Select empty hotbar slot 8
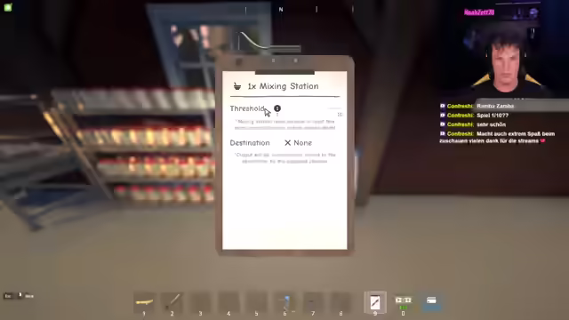Screen dimensions: 569x320 [341, 302]
